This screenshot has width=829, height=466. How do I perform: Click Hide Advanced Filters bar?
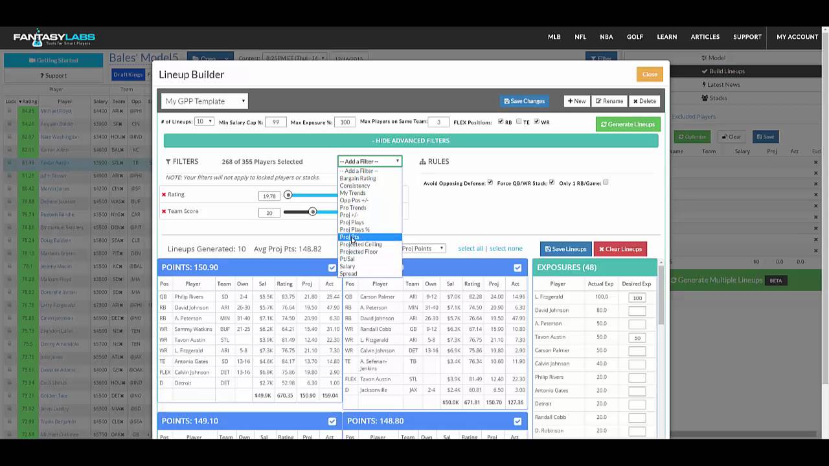pos(411,140)
